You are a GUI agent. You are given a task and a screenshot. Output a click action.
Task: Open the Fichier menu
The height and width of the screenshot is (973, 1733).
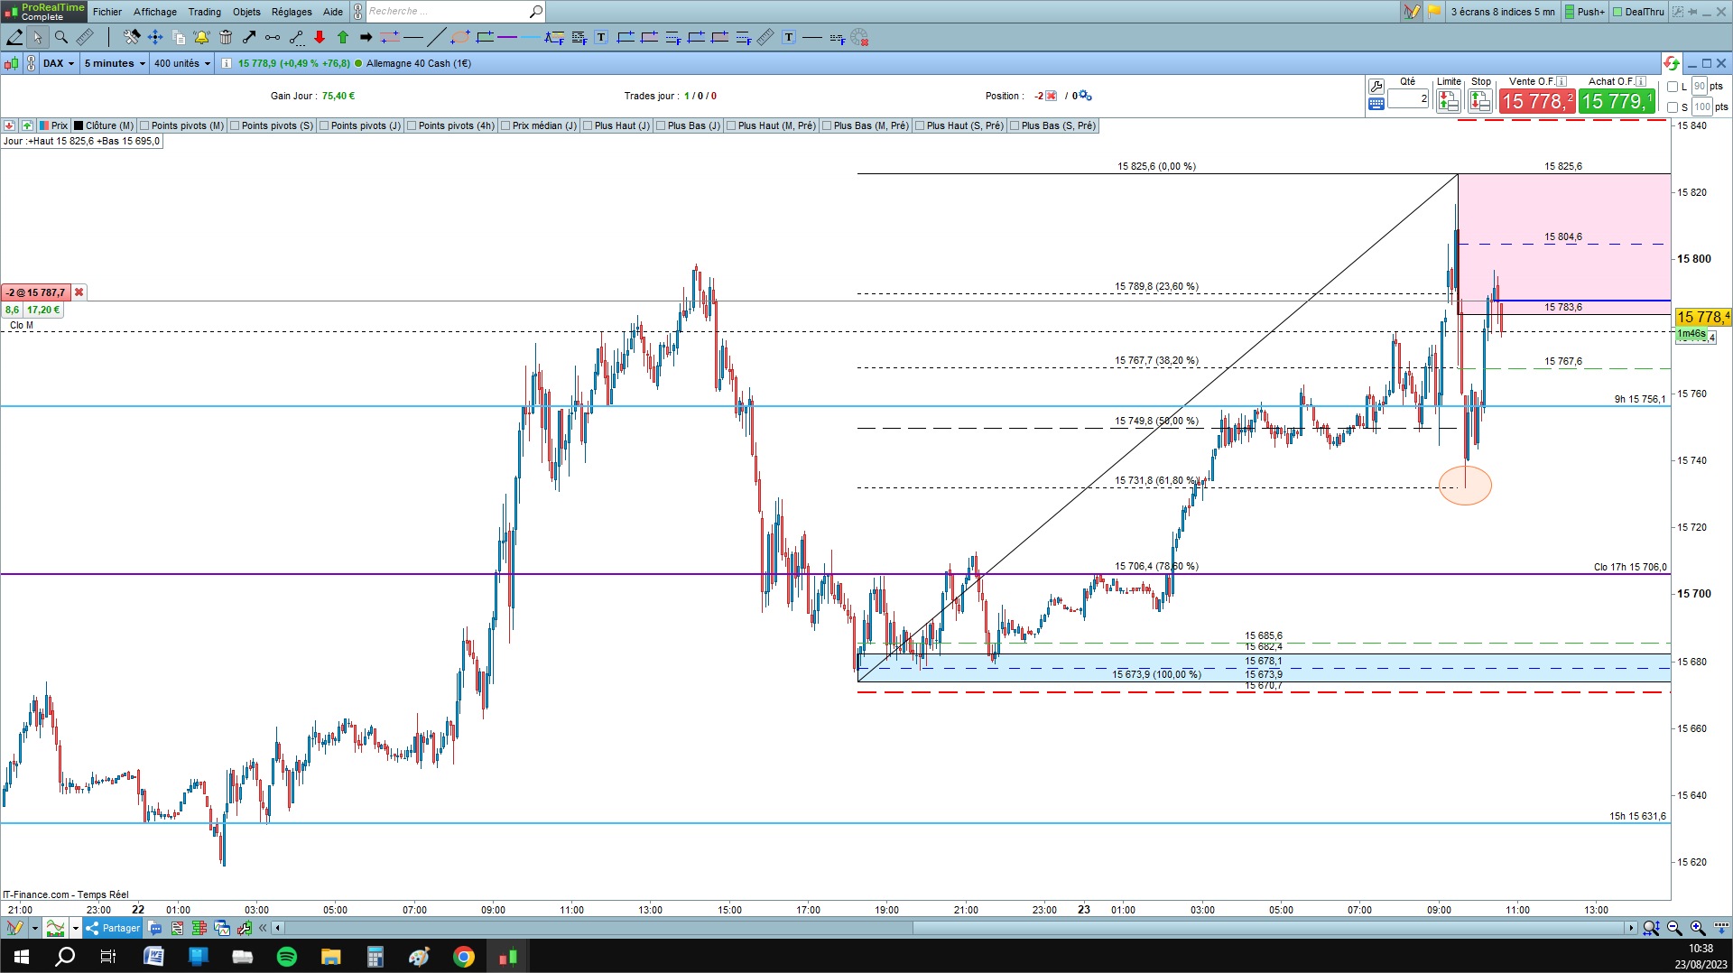tap(107, 12)
